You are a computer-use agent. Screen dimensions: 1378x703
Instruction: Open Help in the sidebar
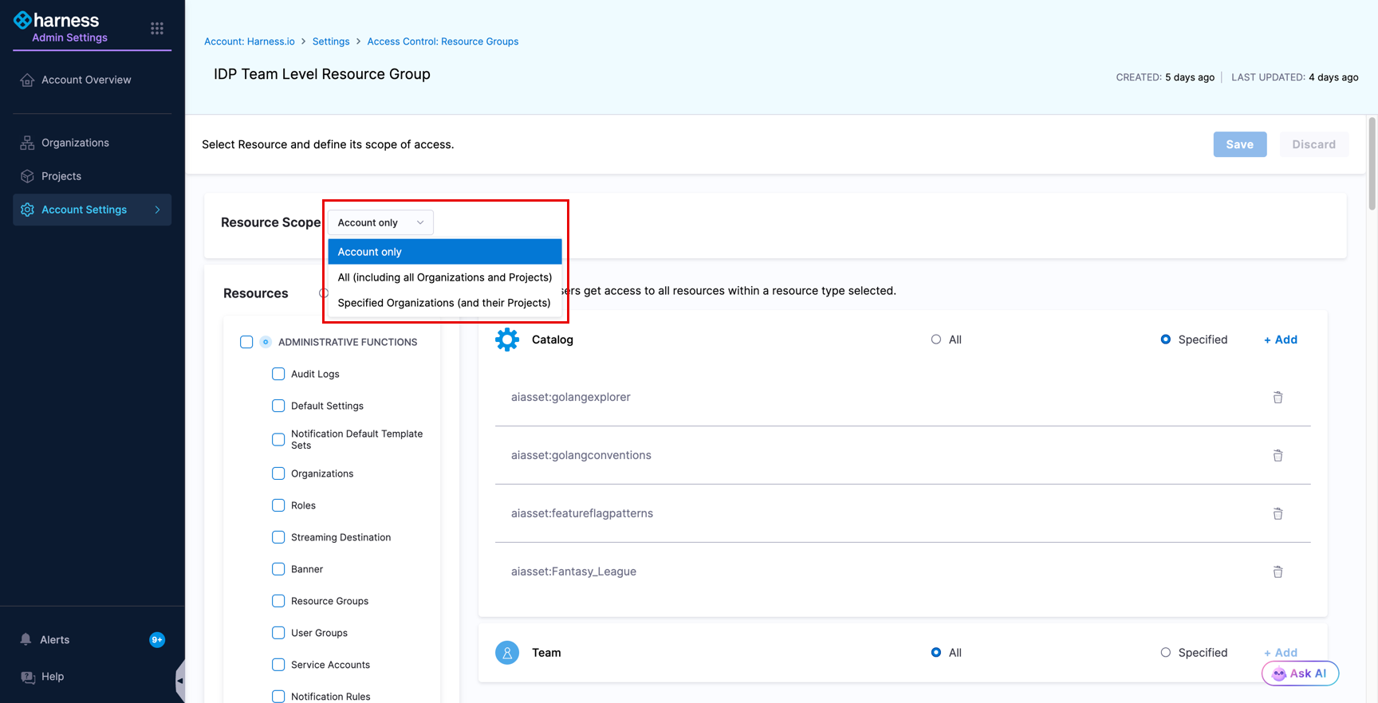[x=53, y=677]
